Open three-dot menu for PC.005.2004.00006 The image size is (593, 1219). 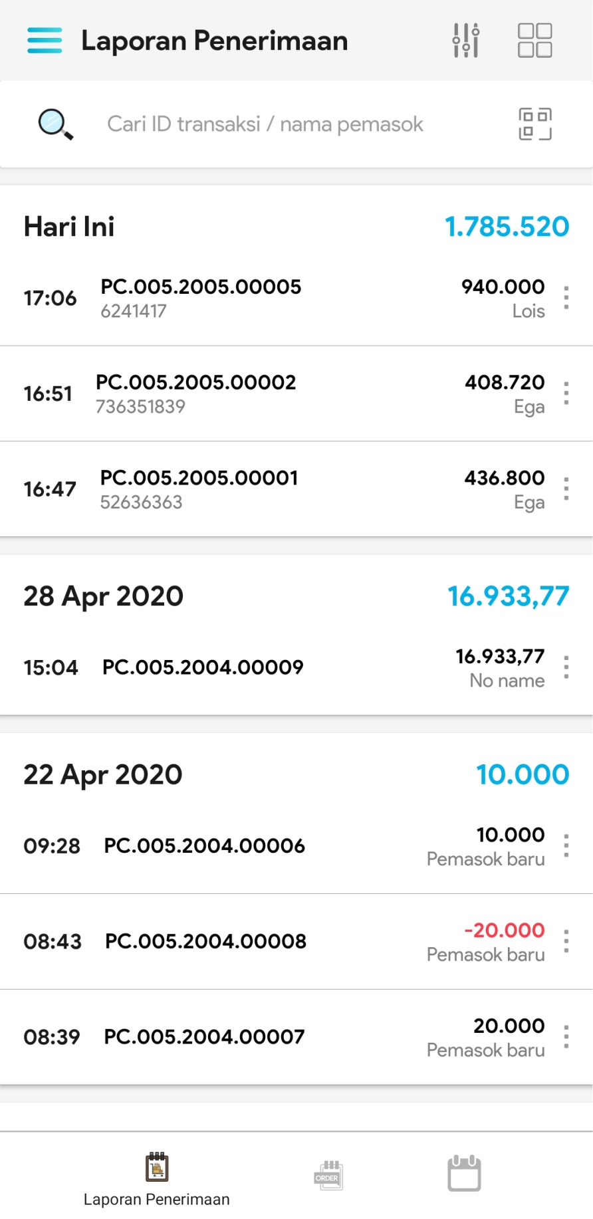tap(566, 845)
